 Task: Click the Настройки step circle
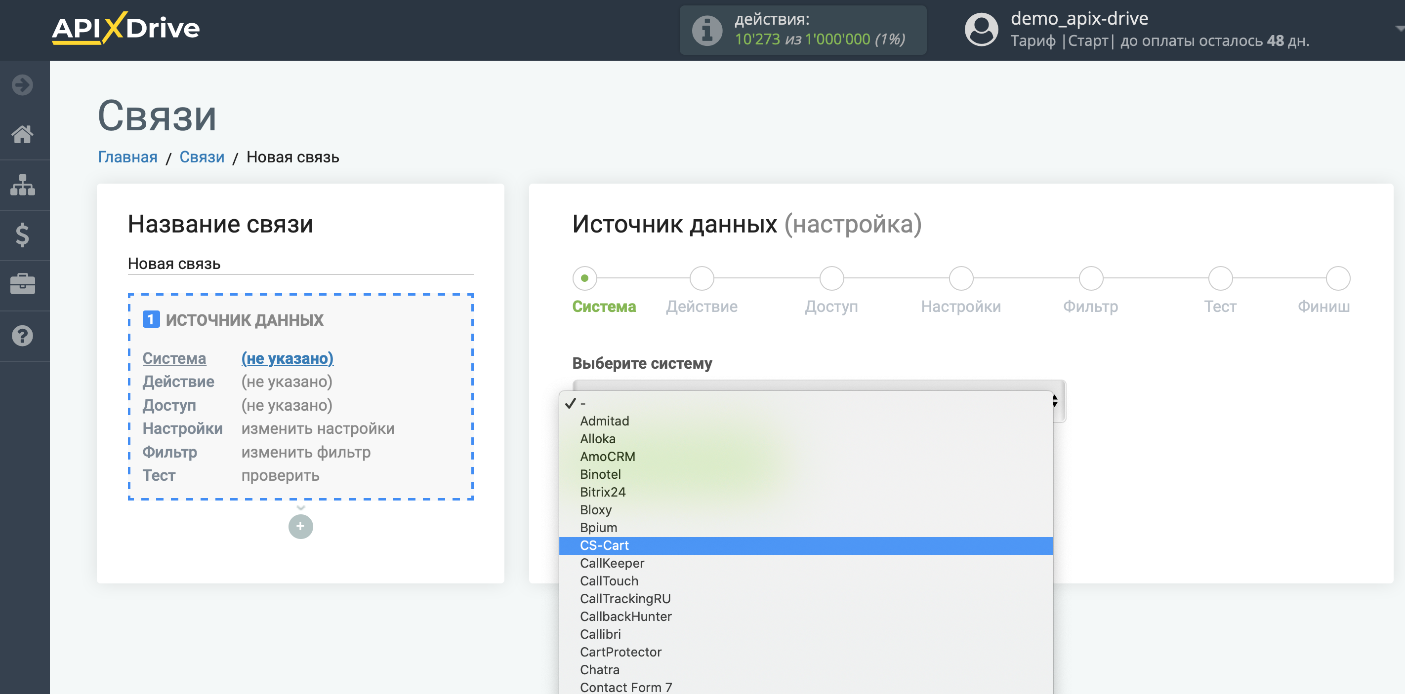point(961,278)
